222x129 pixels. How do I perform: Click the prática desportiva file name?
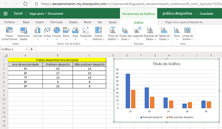tap(177, 13)
